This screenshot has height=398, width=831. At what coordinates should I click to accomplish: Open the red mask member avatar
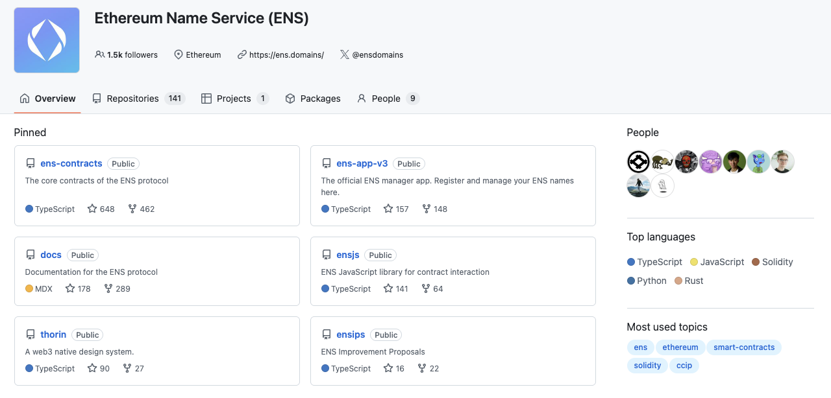(686, 161)
